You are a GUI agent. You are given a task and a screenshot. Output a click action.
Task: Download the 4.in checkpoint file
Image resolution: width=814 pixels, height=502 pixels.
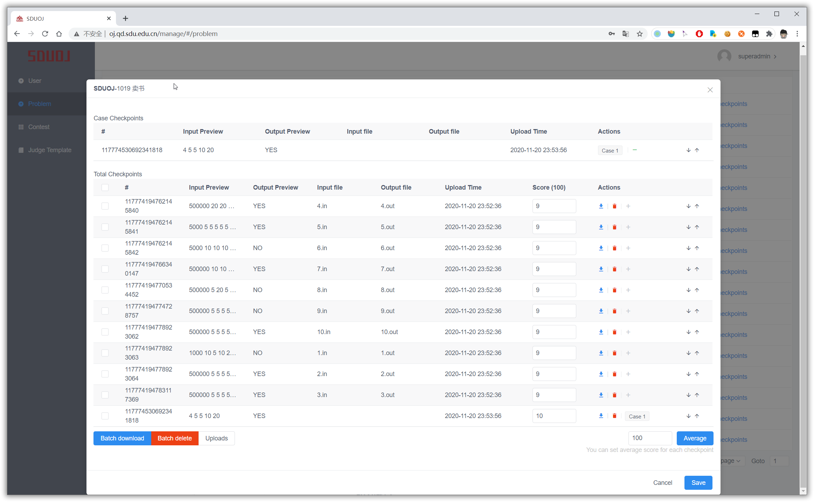601,206
